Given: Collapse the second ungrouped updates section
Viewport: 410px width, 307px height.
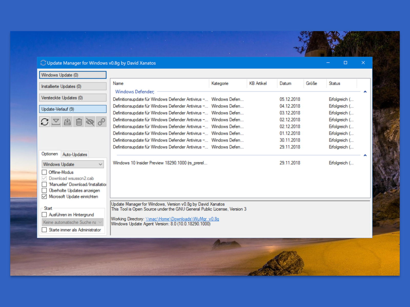Looking at the screenshot, I should [x=365, y=155].
